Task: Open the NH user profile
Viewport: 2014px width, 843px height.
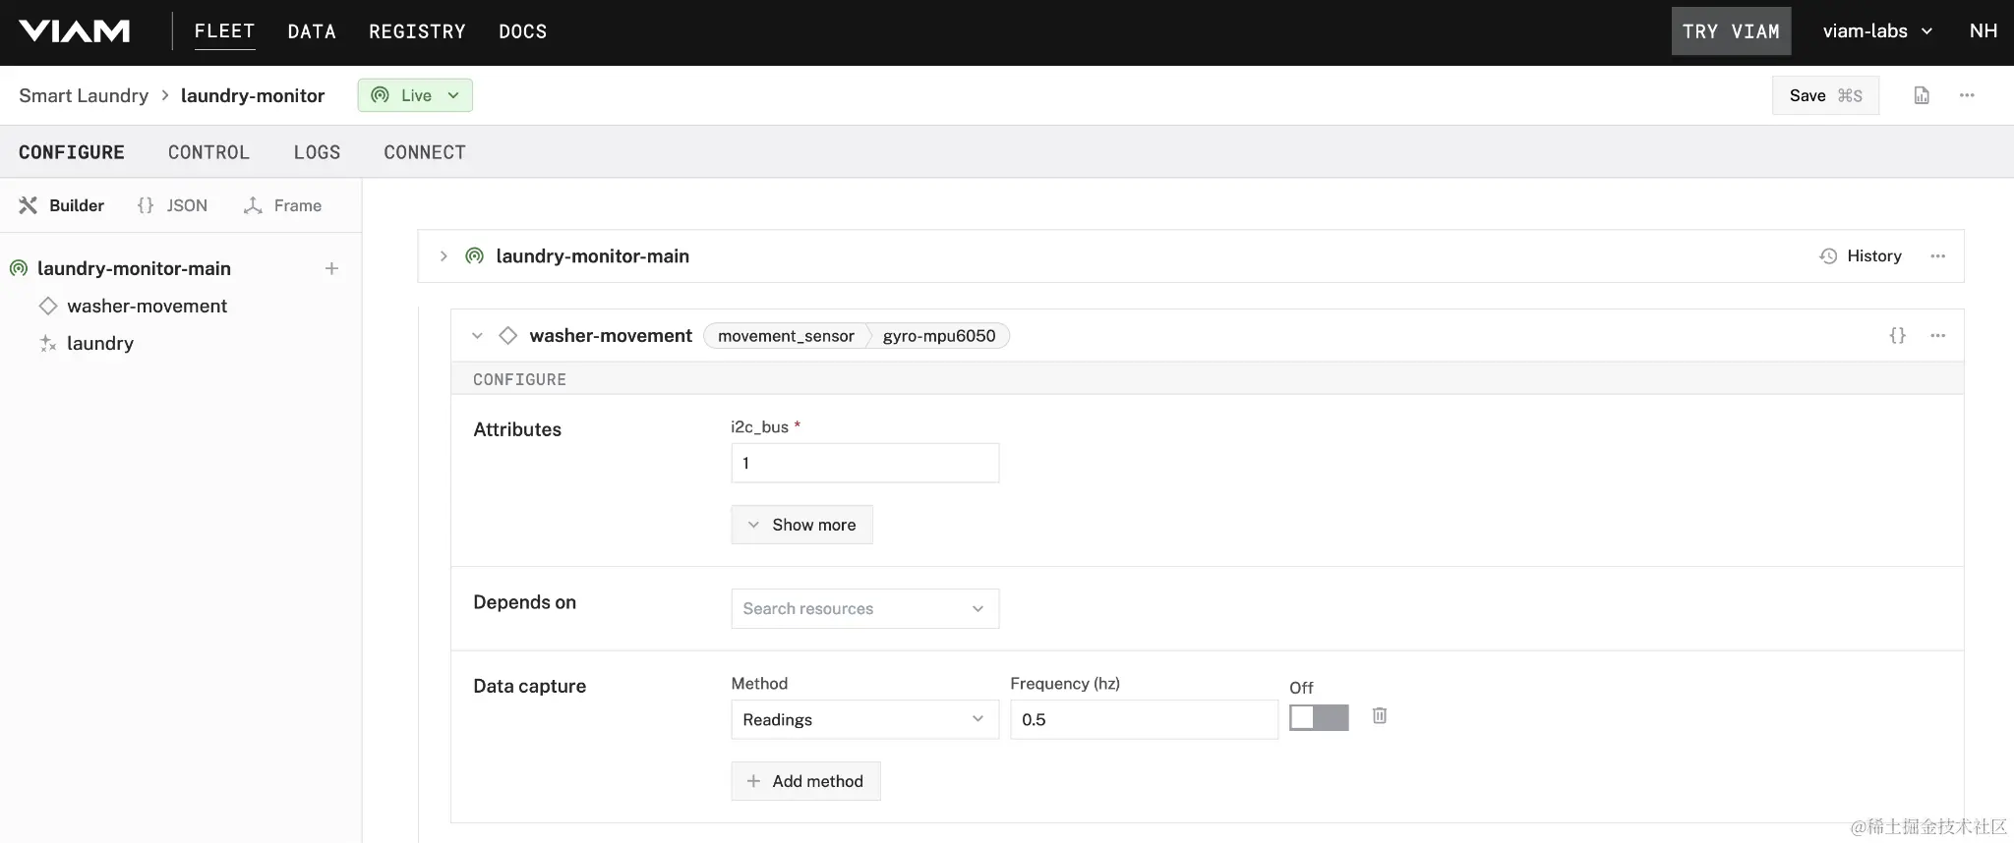Action: coord(1983,31)
